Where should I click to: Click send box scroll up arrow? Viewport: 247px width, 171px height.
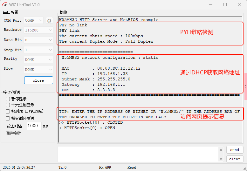(221, 150)
